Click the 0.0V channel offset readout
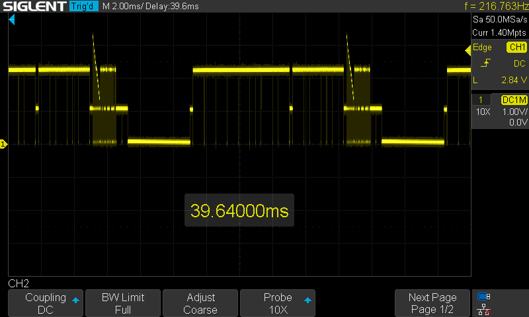This screenshot has width=529, height=317. click(518, 122)
